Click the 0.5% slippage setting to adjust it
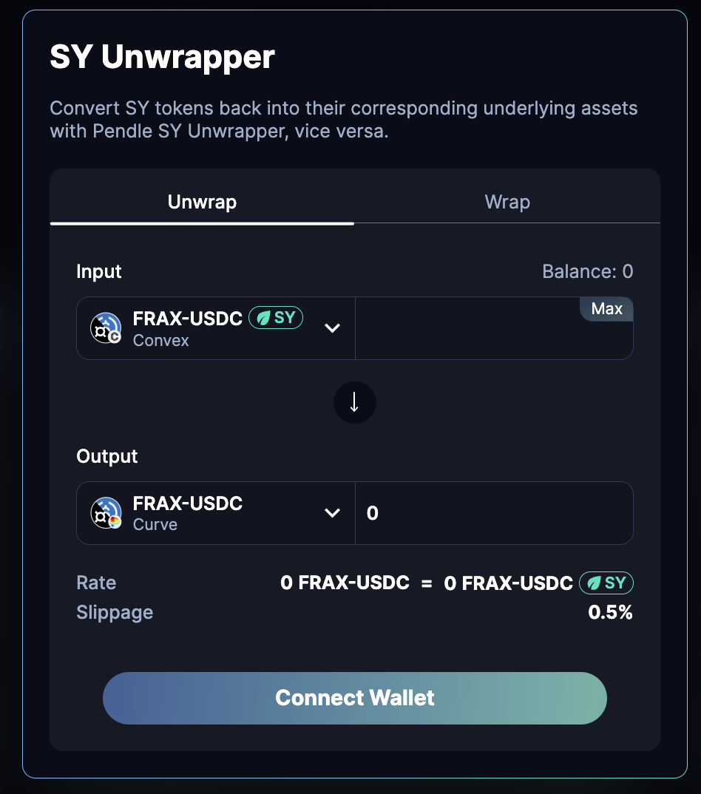The width and height of the screenshot is (701, 794). coord(610,612)
